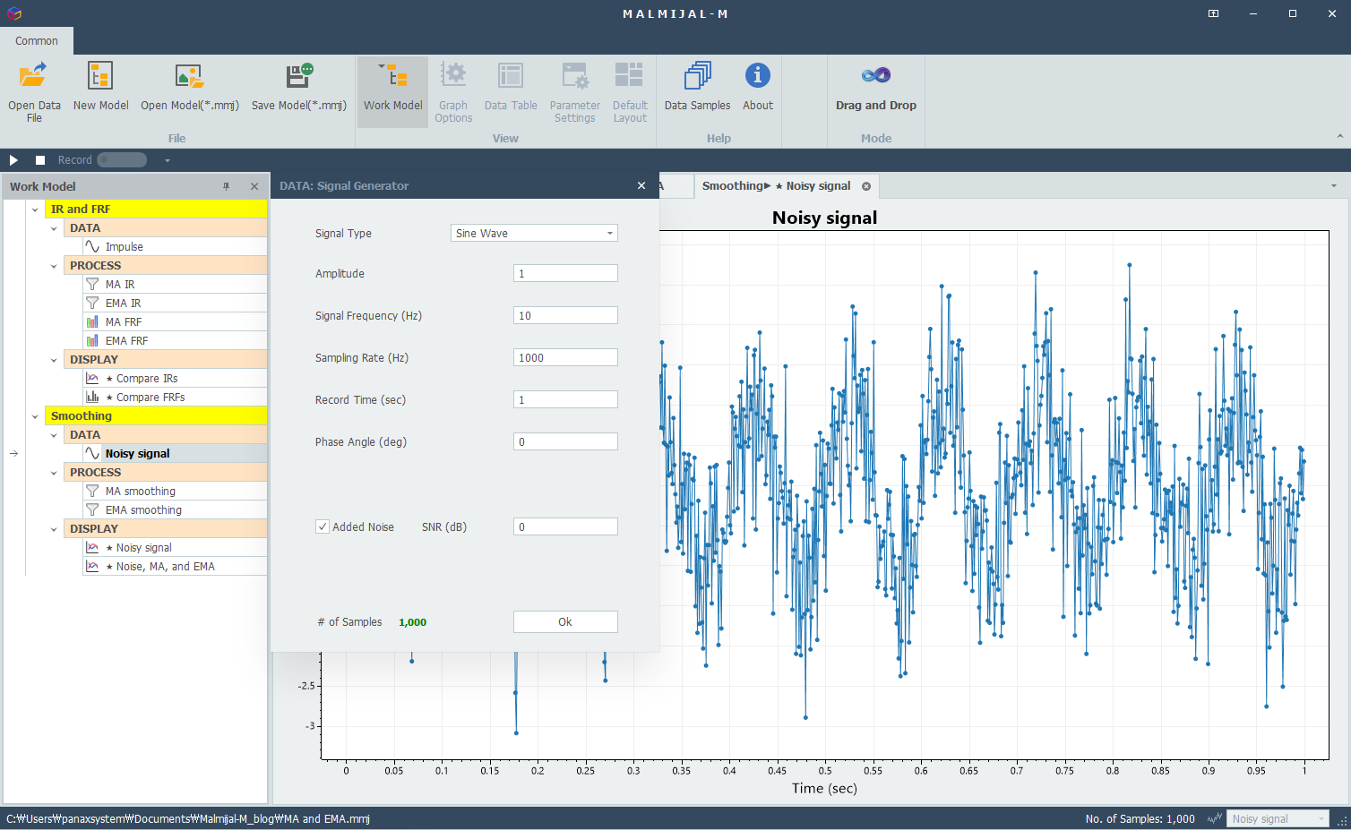
Task: Select the EMA FRF item
Action: (175, 341)
